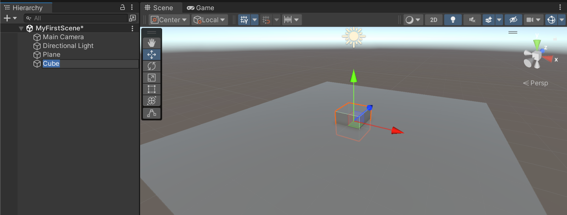Select the Hand view tool
The height and width of the screenshot is (215, 567).
tap(152, 43)
